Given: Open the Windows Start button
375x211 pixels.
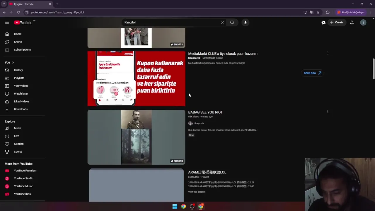Looking at the screenshot, I should point(175,206).
